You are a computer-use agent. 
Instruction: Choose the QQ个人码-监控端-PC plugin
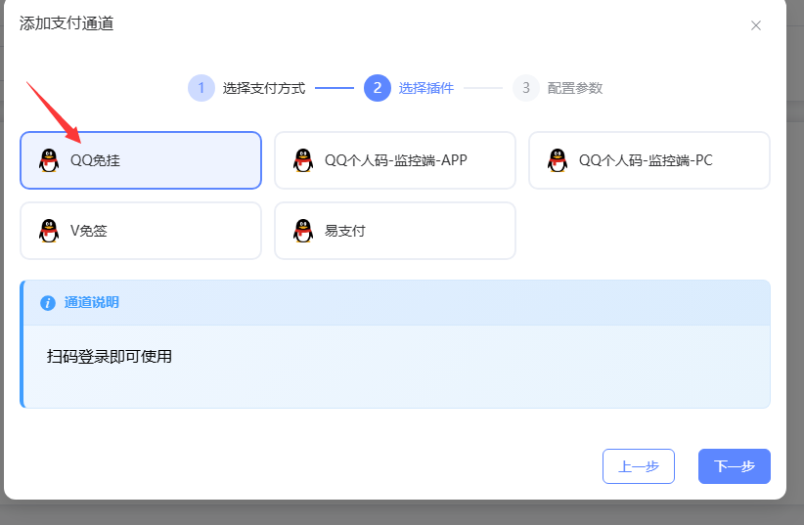coord(649,160)
